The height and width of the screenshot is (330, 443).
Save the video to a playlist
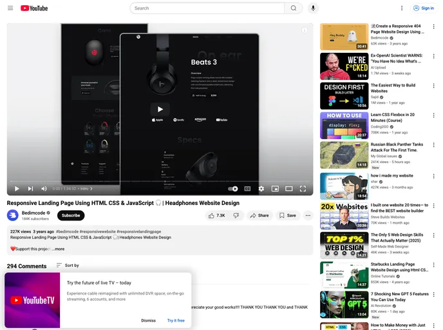click(x=288, y=215)
